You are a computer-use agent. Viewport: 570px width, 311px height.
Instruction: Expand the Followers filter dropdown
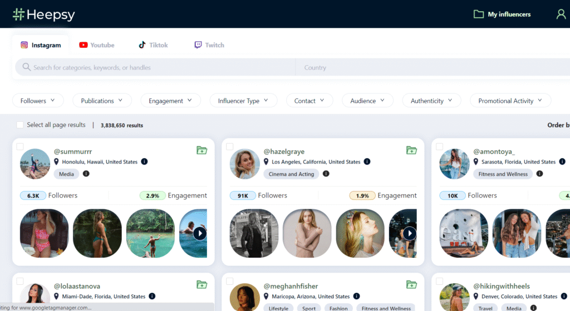pyautogui.click(x=38, y=101)
